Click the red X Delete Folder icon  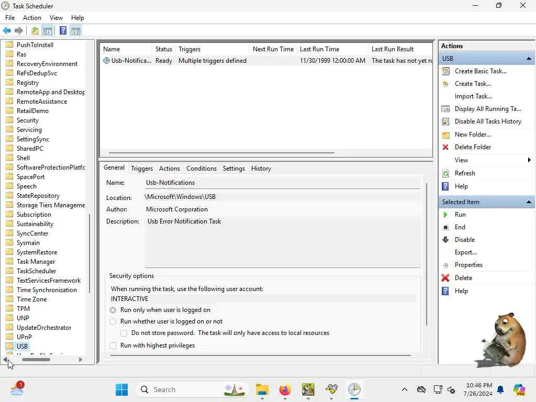coord(445,147)
